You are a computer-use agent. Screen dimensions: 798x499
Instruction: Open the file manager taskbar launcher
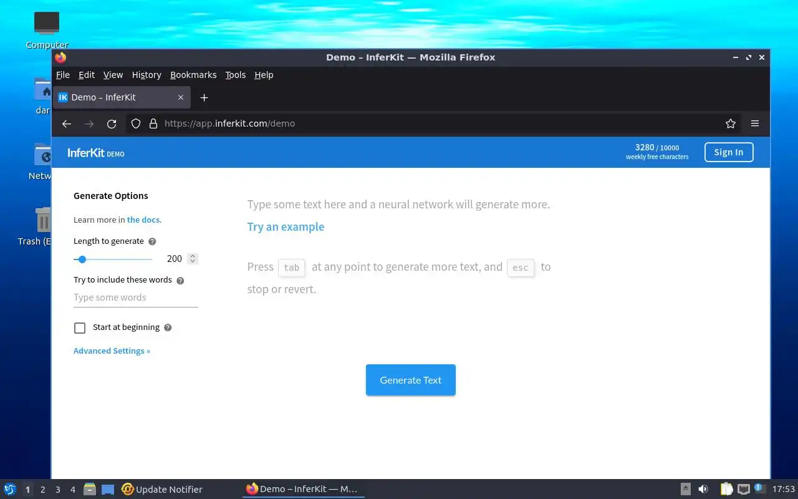(x=89, y=489)
